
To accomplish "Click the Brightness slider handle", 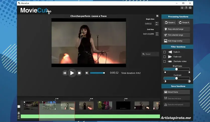I will [x=176, y=69].
